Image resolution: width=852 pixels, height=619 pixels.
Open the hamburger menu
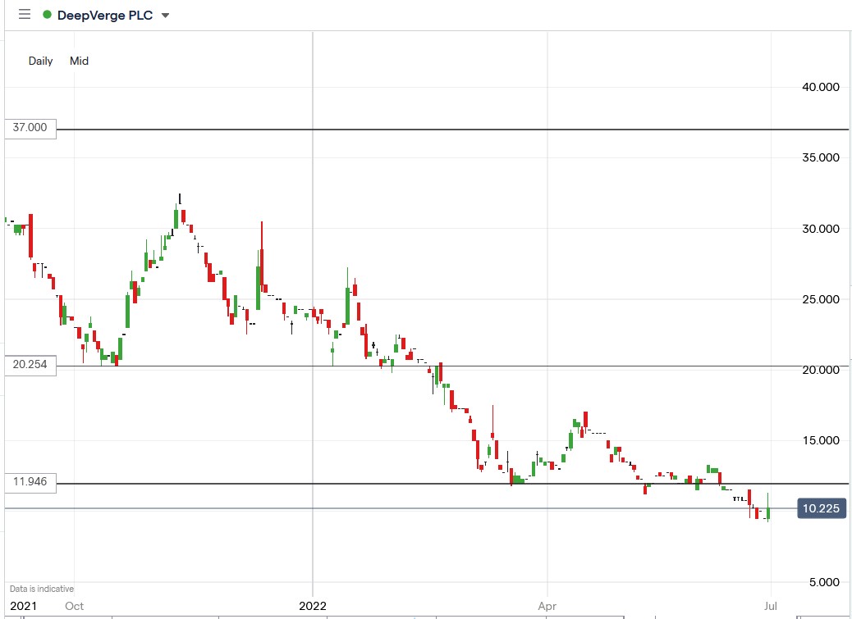point(24,14)
